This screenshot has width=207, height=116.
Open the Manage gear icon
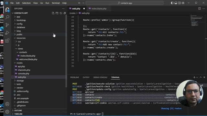pos(7,112)
